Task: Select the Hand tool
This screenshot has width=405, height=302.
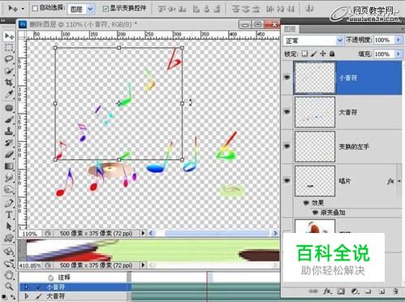Action: (x=9, y=275)
